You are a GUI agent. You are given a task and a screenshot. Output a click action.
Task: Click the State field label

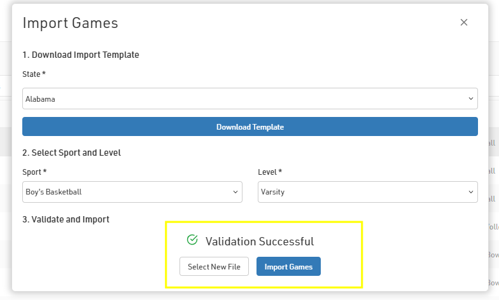click(x=34, y=74)
